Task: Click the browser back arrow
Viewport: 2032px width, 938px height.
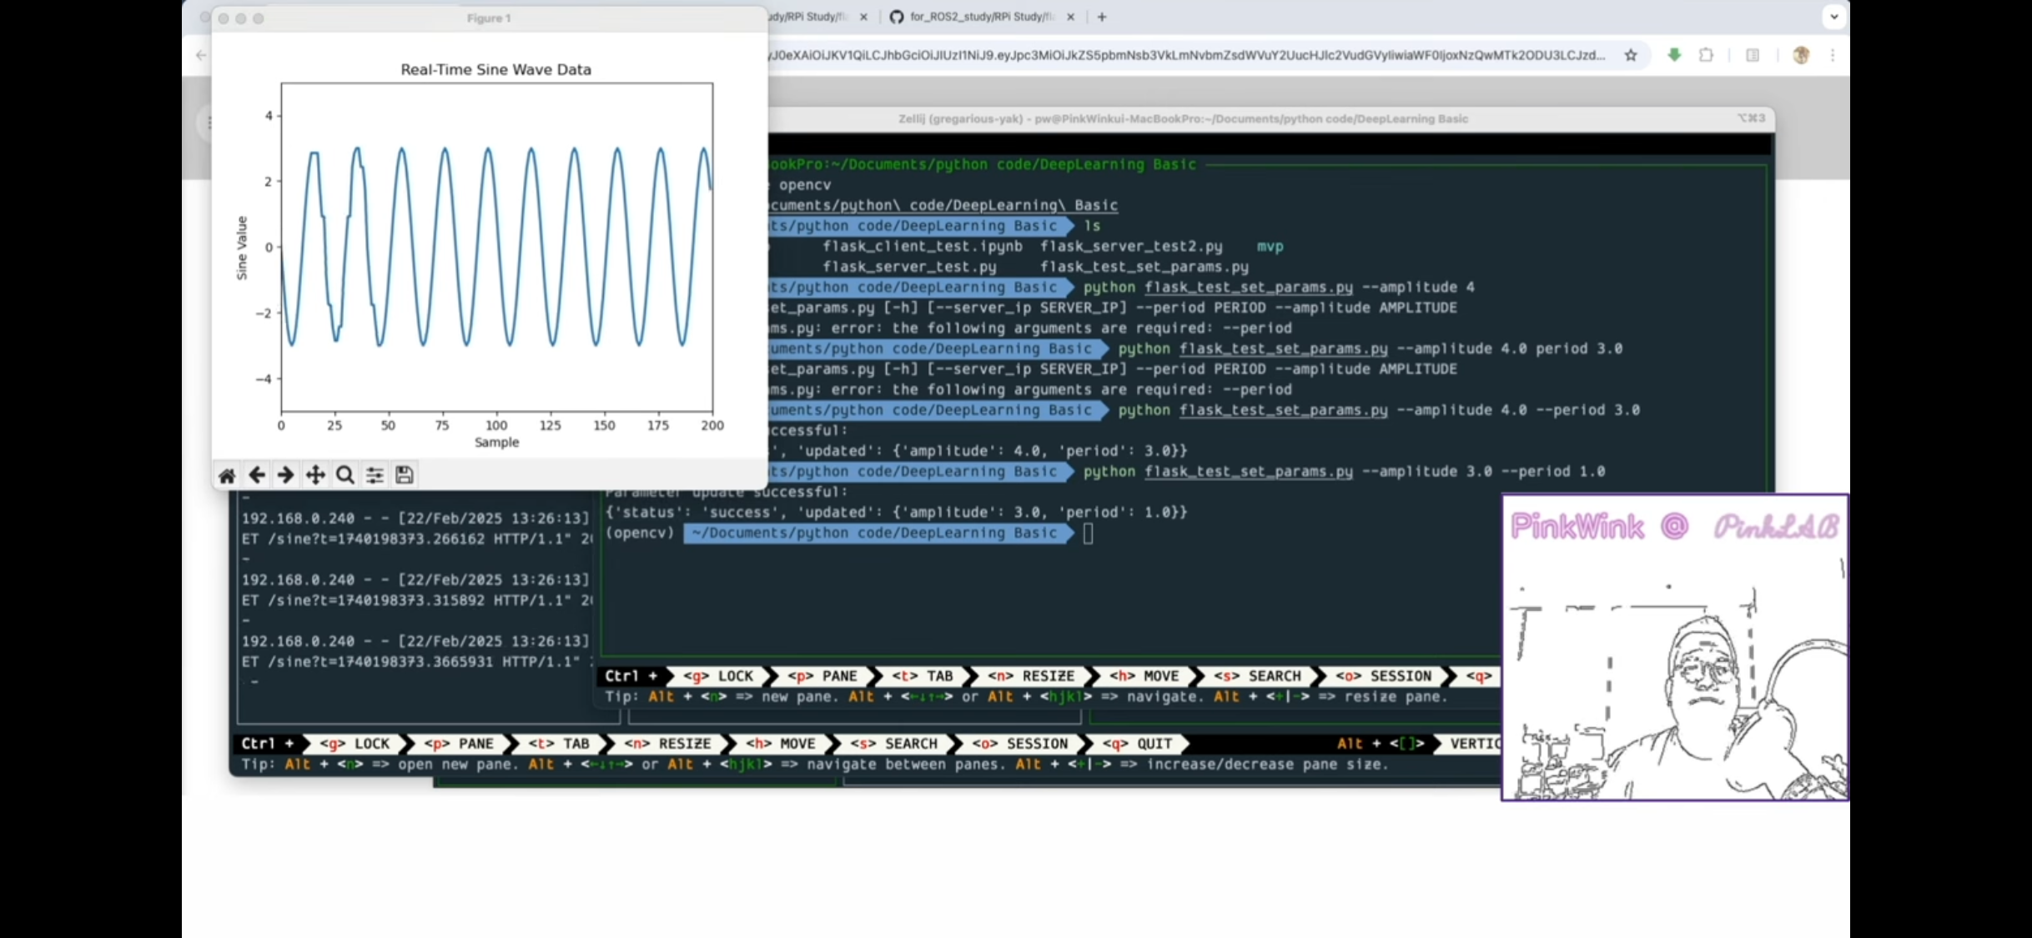Action: pos(201,55)
